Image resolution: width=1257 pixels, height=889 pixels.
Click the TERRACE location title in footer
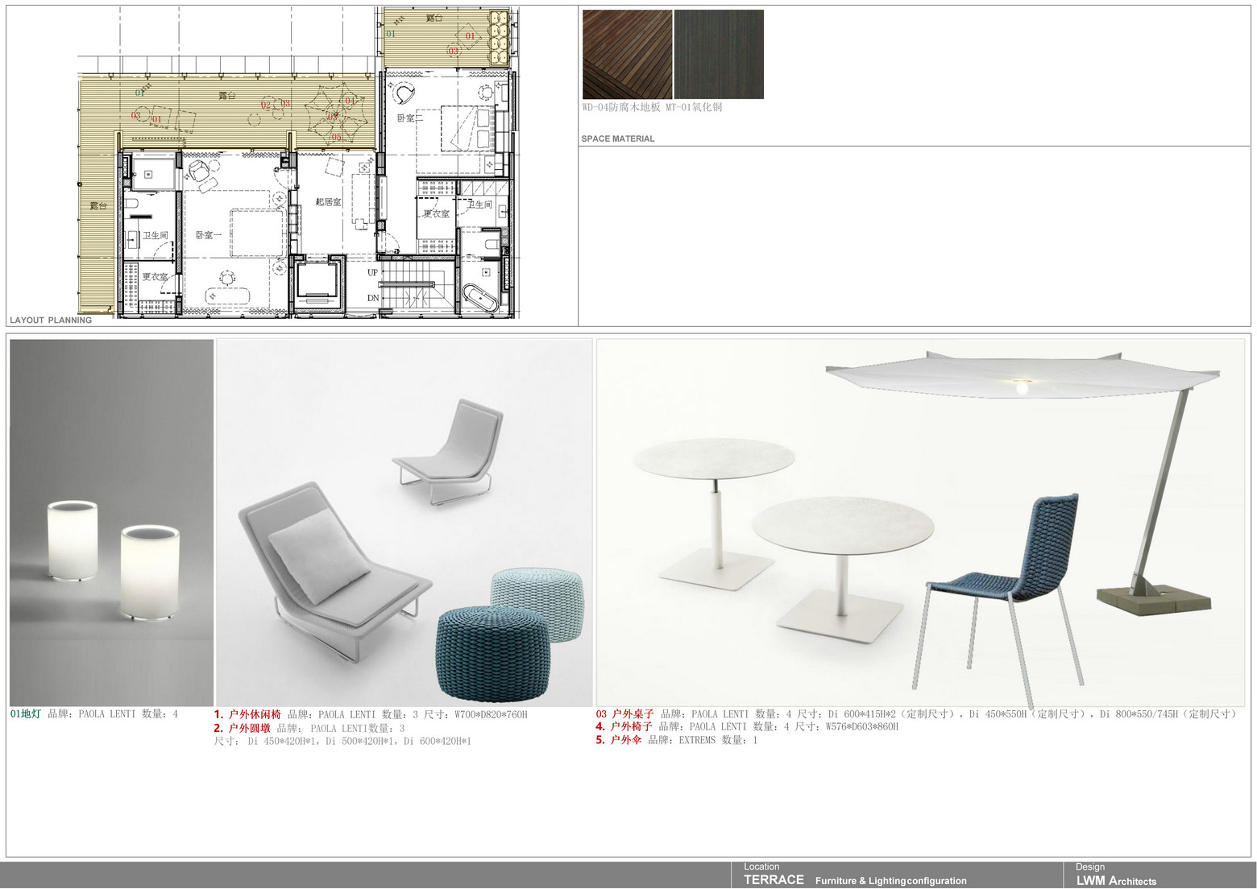774,880
